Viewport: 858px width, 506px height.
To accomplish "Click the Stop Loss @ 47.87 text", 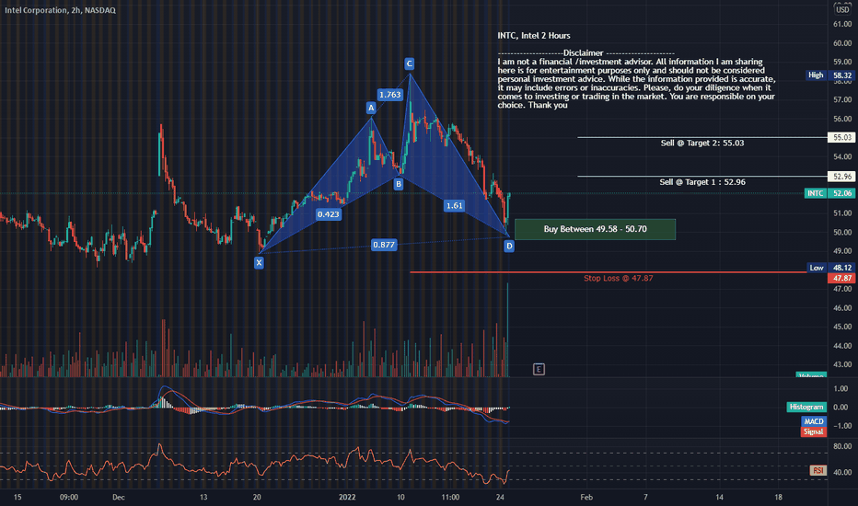I will coord(618,279).
